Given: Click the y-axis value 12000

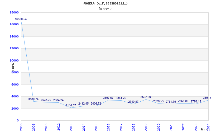Looking at the screenshot, I should pyautogui.click(x=14, y=49).
